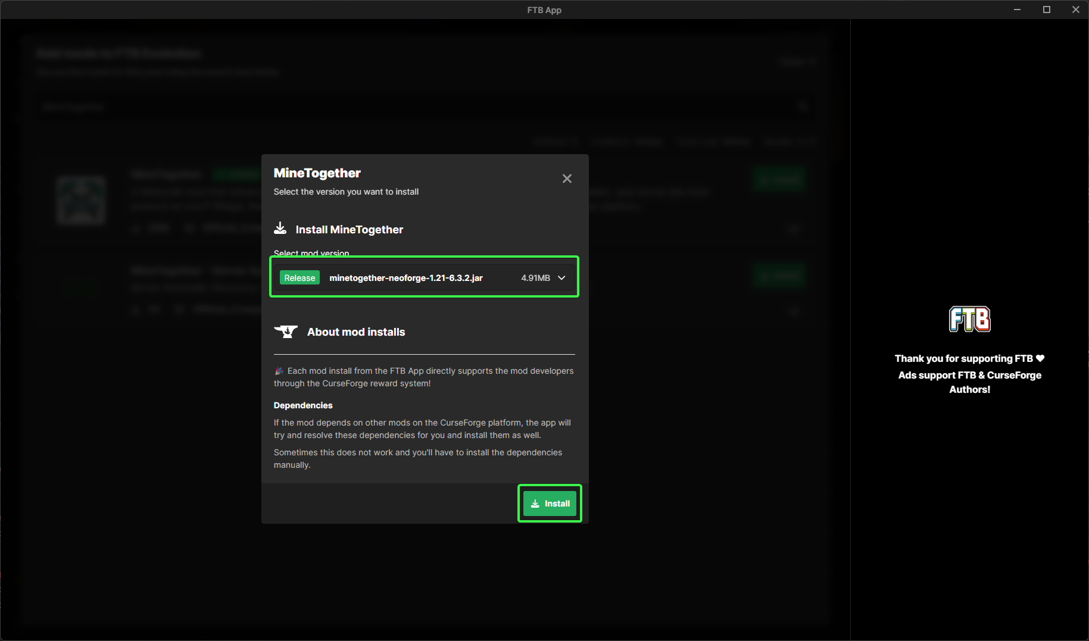Click the Ads support FTB & CurseForge text
1089x641 pixels.
(x=969, y=375)
